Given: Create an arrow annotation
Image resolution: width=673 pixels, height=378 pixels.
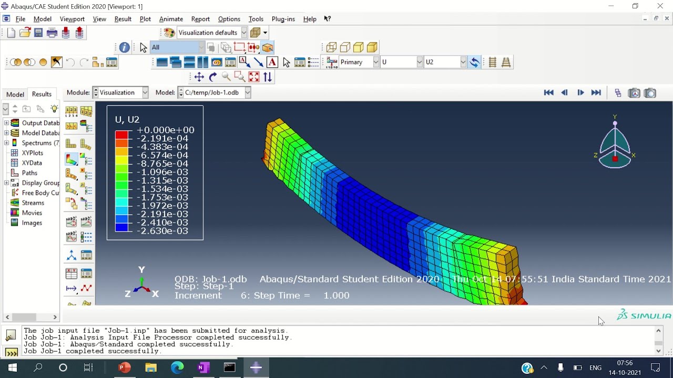Looking at the screenshot, I should [x=258, y=62].
